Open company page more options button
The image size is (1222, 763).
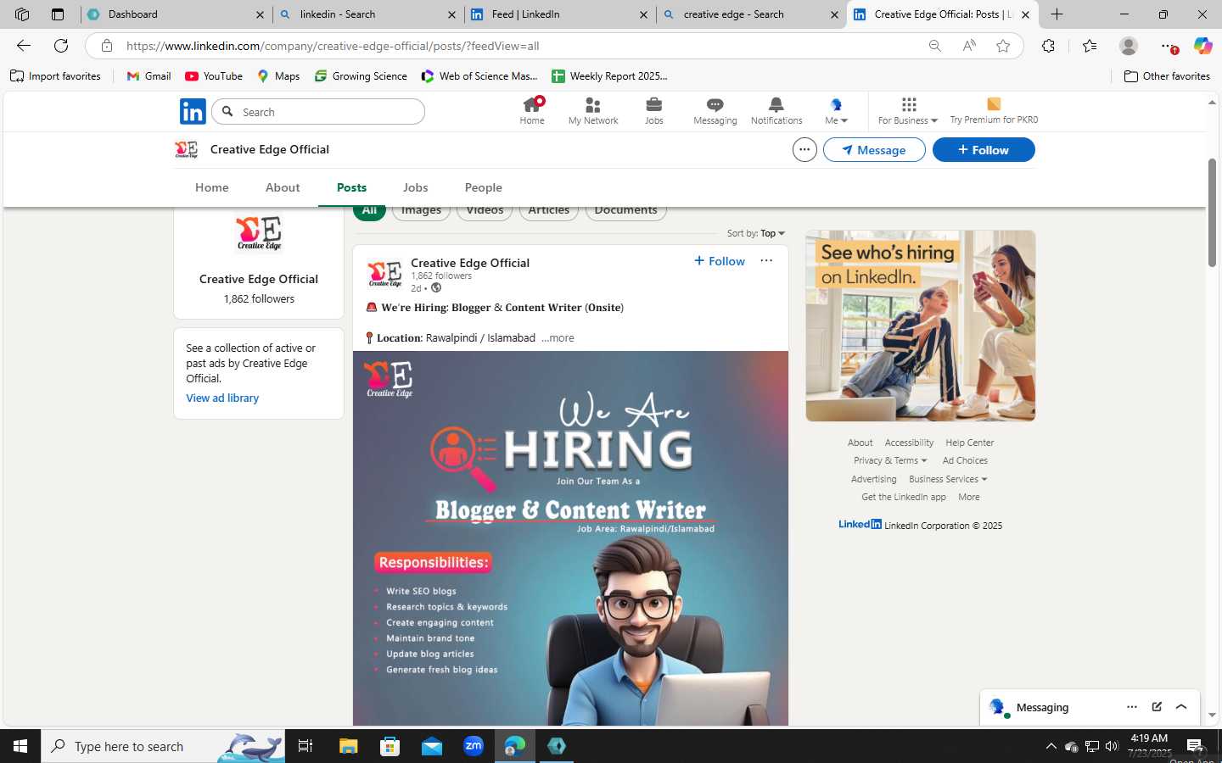pos(804,150)
